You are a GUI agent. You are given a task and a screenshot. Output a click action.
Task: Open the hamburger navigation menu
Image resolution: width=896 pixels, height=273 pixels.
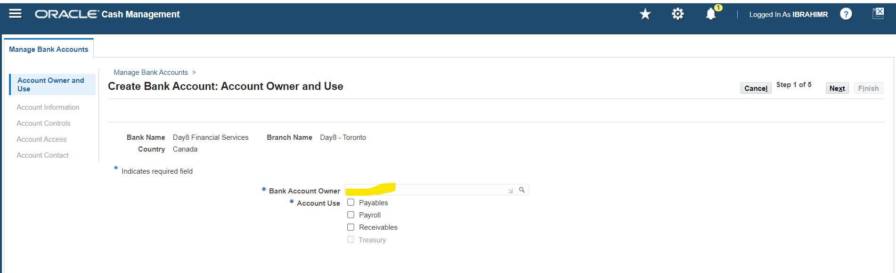pyautogui.click(x=16, y=14)
